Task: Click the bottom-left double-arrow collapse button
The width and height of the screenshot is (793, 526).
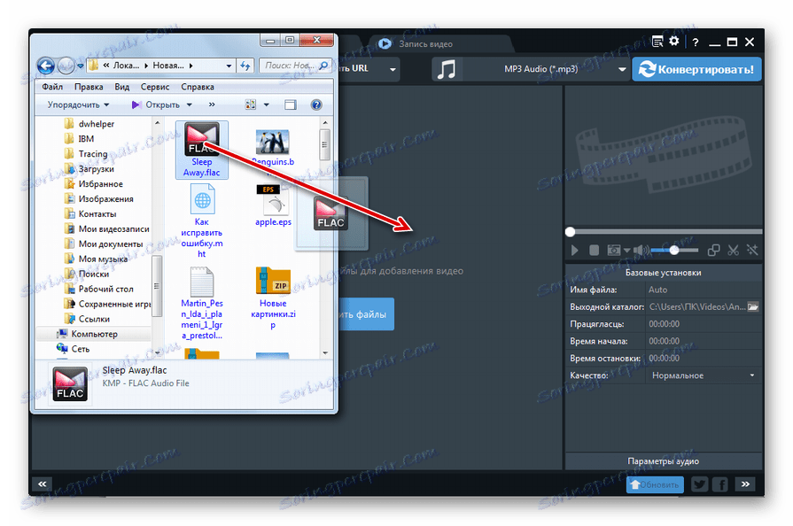Action: point(43,484)
